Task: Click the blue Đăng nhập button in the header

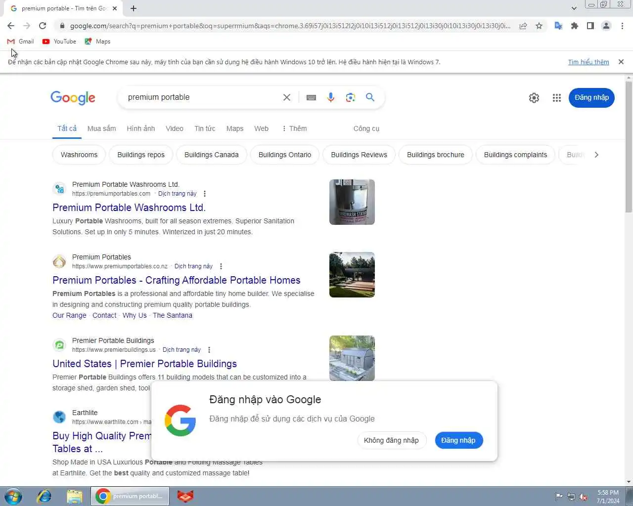Action: click(x=591, y=98)
